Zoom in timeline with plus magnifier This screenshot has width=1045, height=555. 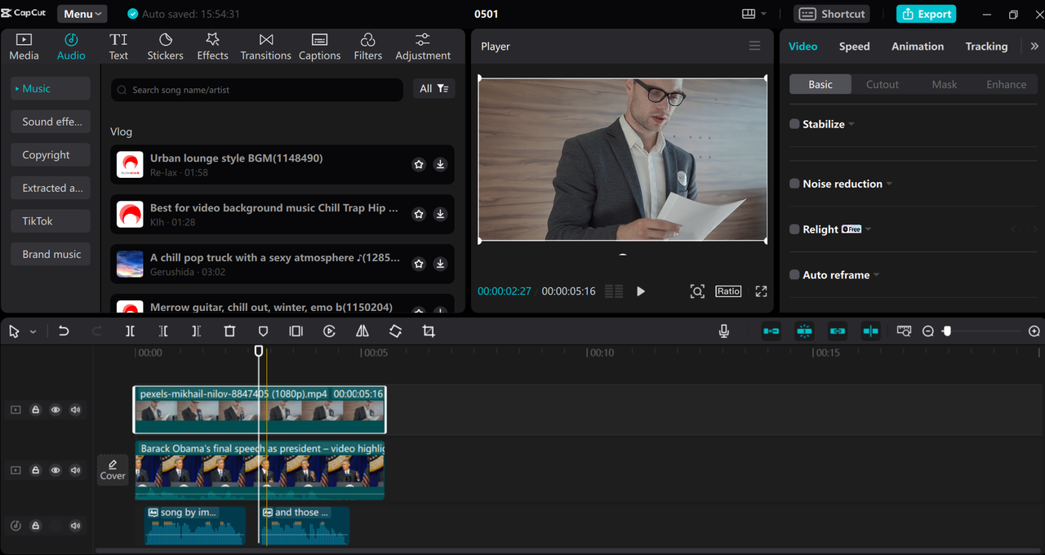click(x=1034, y=331)
